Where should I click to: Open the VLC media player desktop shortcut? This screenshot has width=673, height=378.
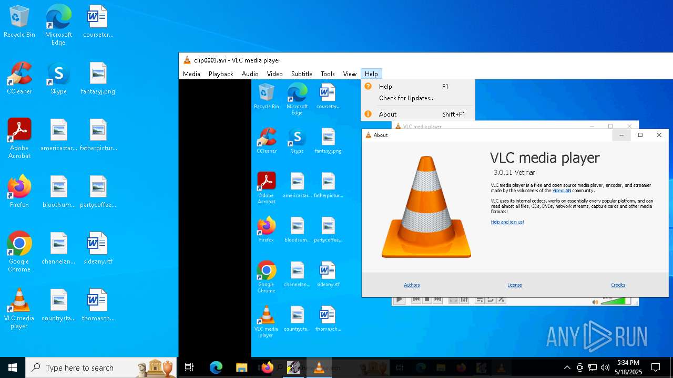click(x=19, y=309)
